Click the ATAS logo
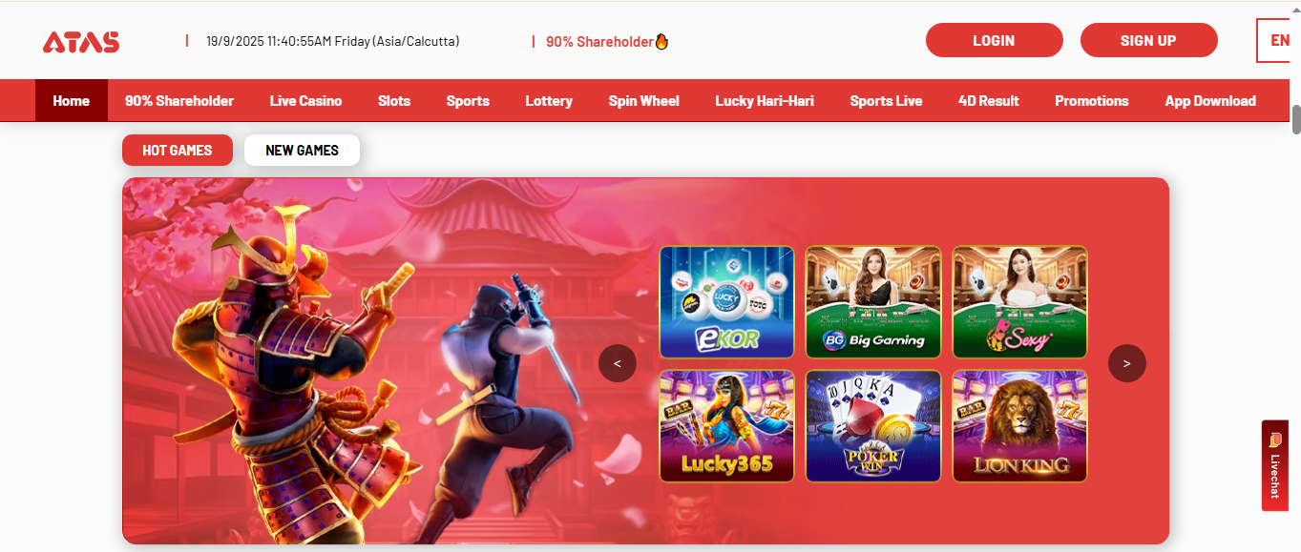Image resolution: width=1301 pixels, height=552 pixels. click(x=81, y=42)
